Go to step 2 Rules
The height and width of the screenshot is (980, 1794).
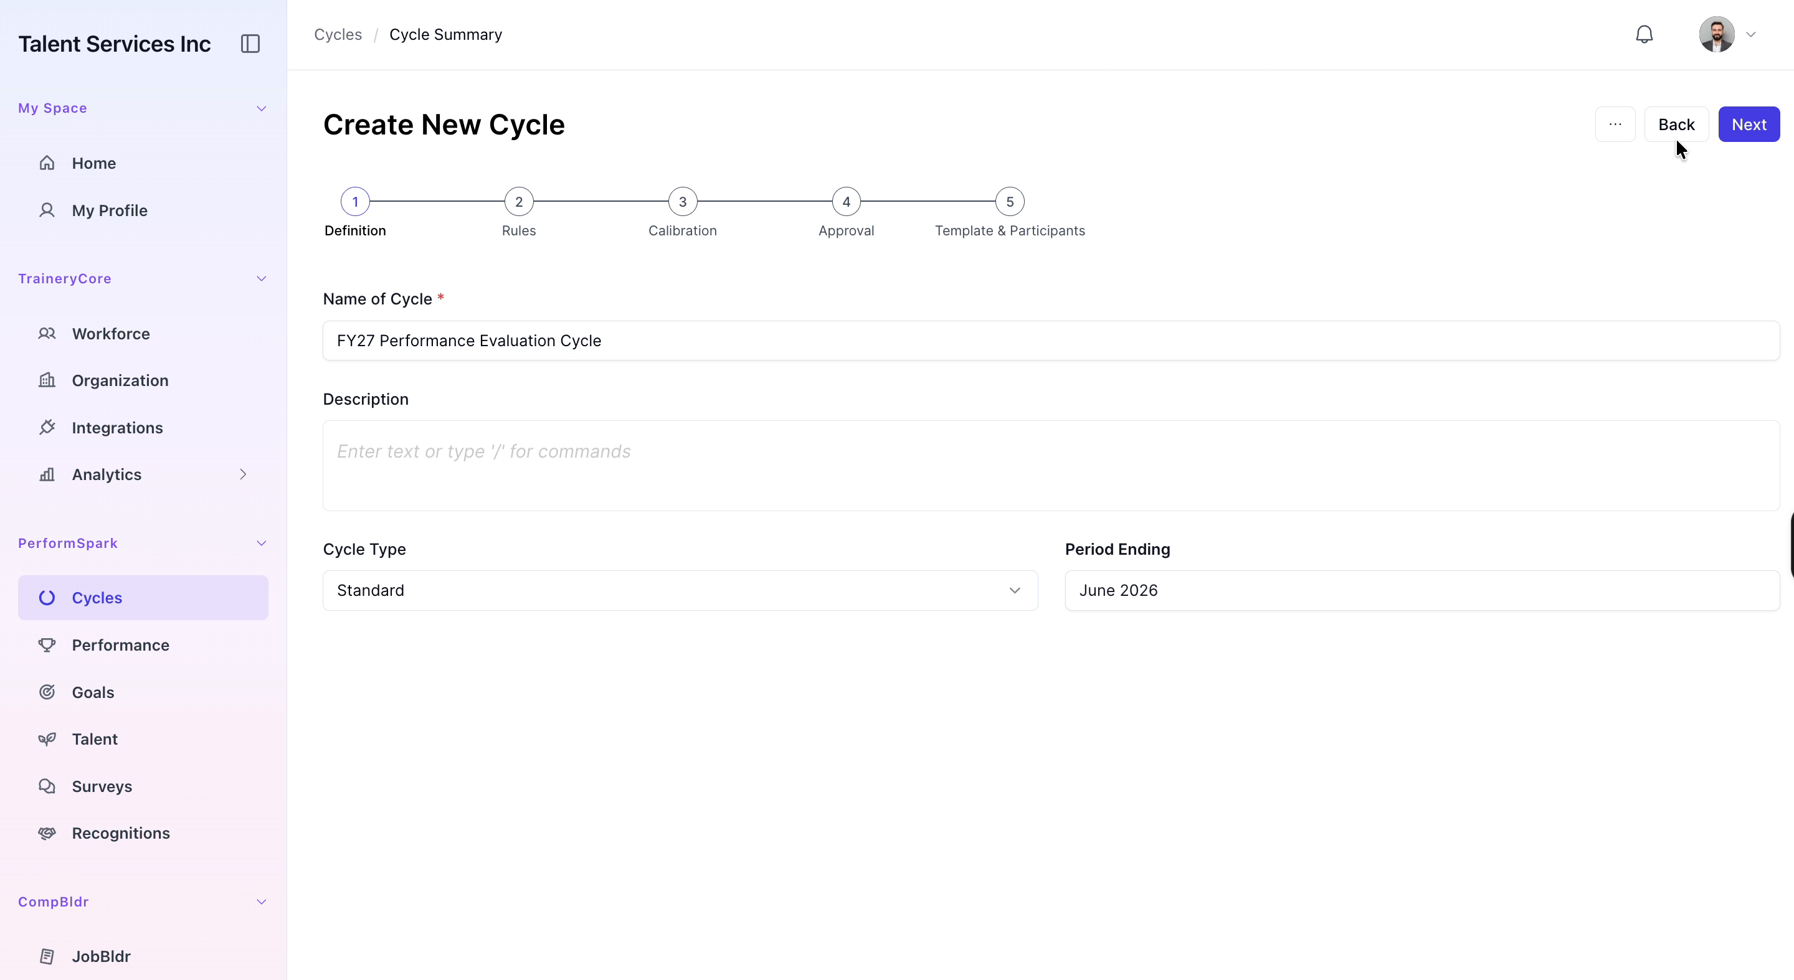click(519, 202)
